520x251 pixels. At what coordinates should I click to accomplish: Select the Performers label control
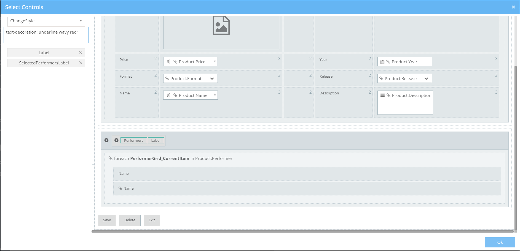(x=133, y=141)
